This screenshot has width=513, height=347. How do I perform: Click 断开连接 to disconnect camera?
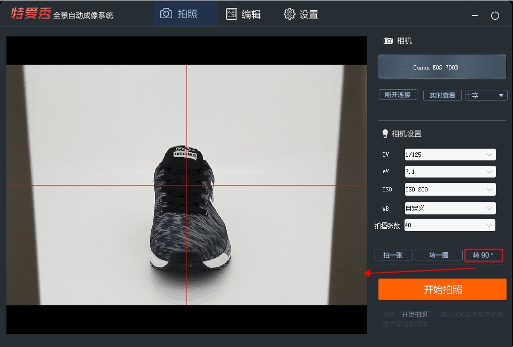[398, 95]
